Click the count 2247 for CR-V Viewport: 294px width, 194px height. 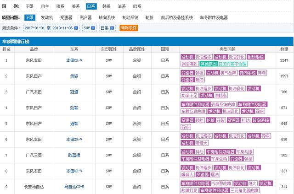click(x=284, y=60)
